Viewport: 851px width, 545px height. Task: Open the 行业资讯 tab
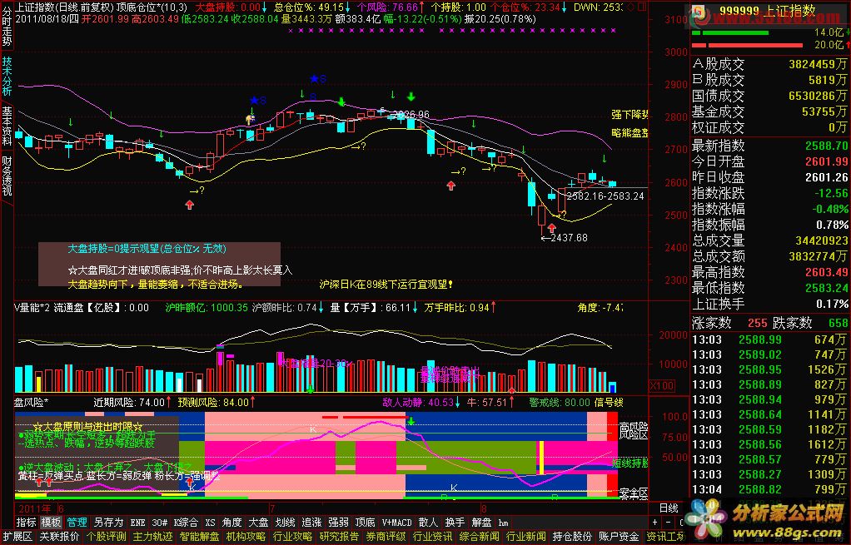click(x=432, y=537)
